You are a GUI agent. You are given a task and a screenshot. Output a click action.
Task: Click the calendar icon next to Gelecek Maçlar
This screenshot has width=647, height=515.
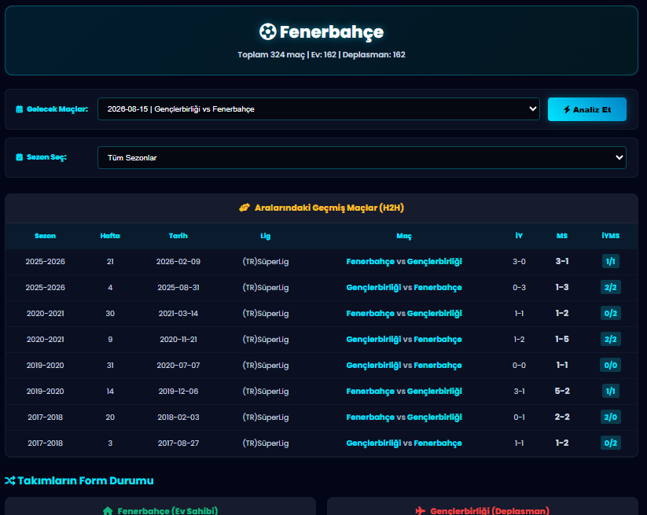click(x=20, y=109)
